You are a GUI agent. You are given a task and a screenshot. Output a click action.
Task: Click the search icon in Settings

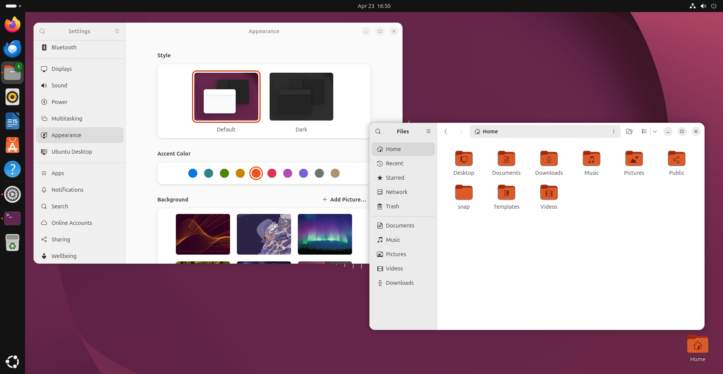click(x=42, y=31)
